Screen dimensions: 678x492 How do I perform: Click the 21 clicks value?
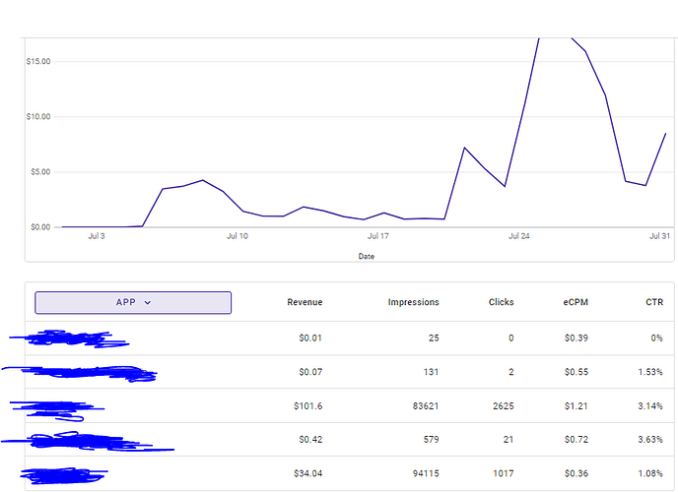pyautogui.click(x=508, y=439)
